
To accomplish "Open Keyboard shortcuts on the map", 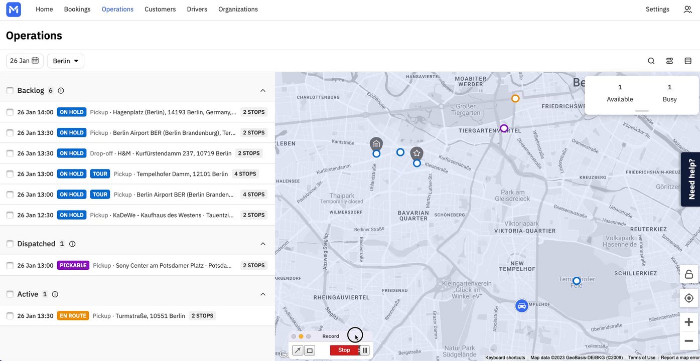I will [x=505, y=357].
